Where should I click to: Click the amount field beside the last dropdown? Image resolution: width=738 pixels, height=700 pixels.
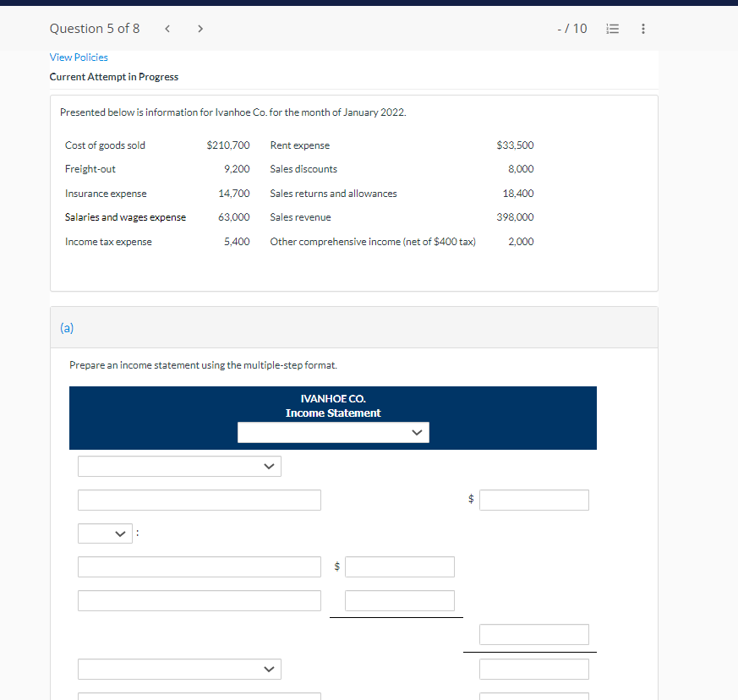[x=533, y=670]
